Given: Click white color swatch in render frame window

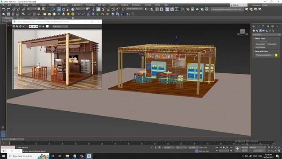Looking at the screenshot, I should point(47,26).
